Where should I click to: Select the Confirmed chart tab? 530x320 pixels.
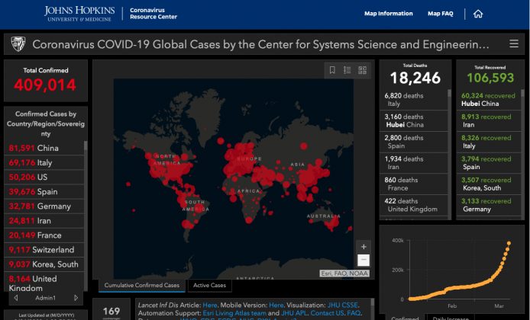pos(405,317)
